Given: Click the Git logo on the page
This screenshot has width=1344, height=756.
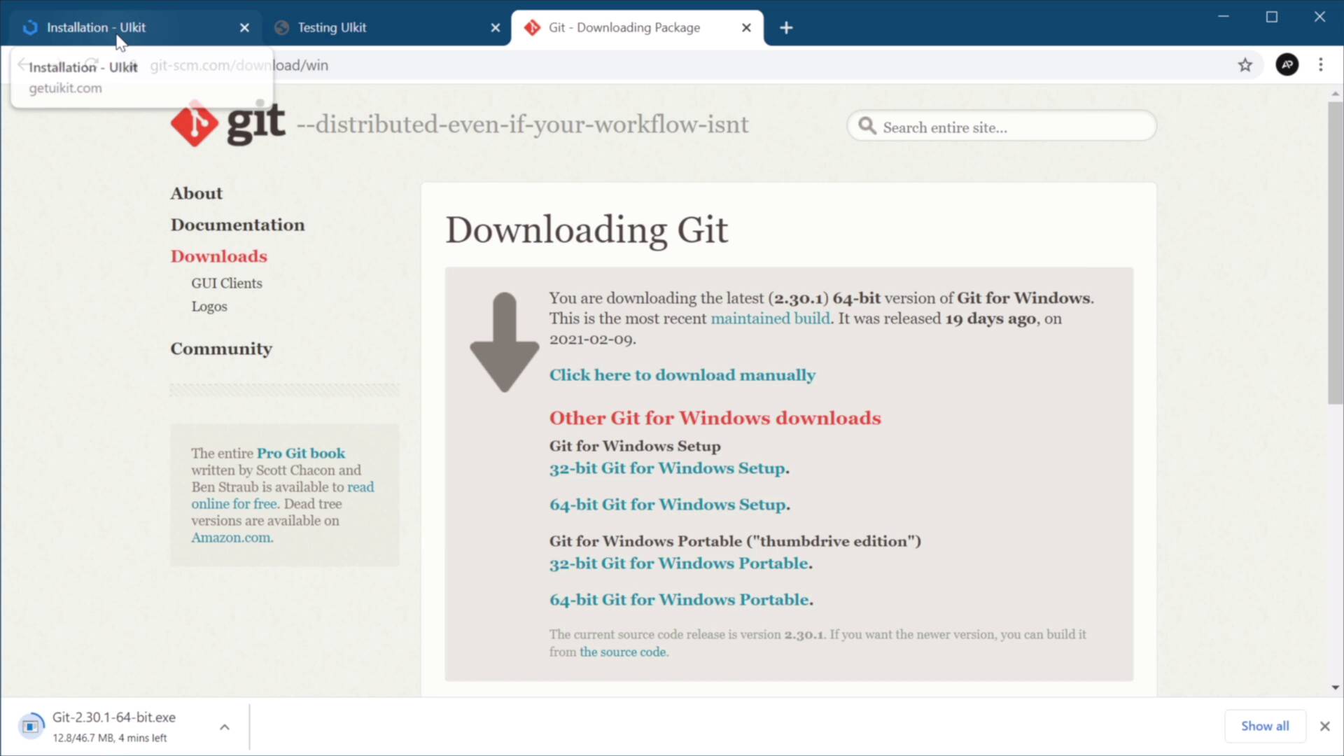Looking at the screenshot, I should (194, 124).
